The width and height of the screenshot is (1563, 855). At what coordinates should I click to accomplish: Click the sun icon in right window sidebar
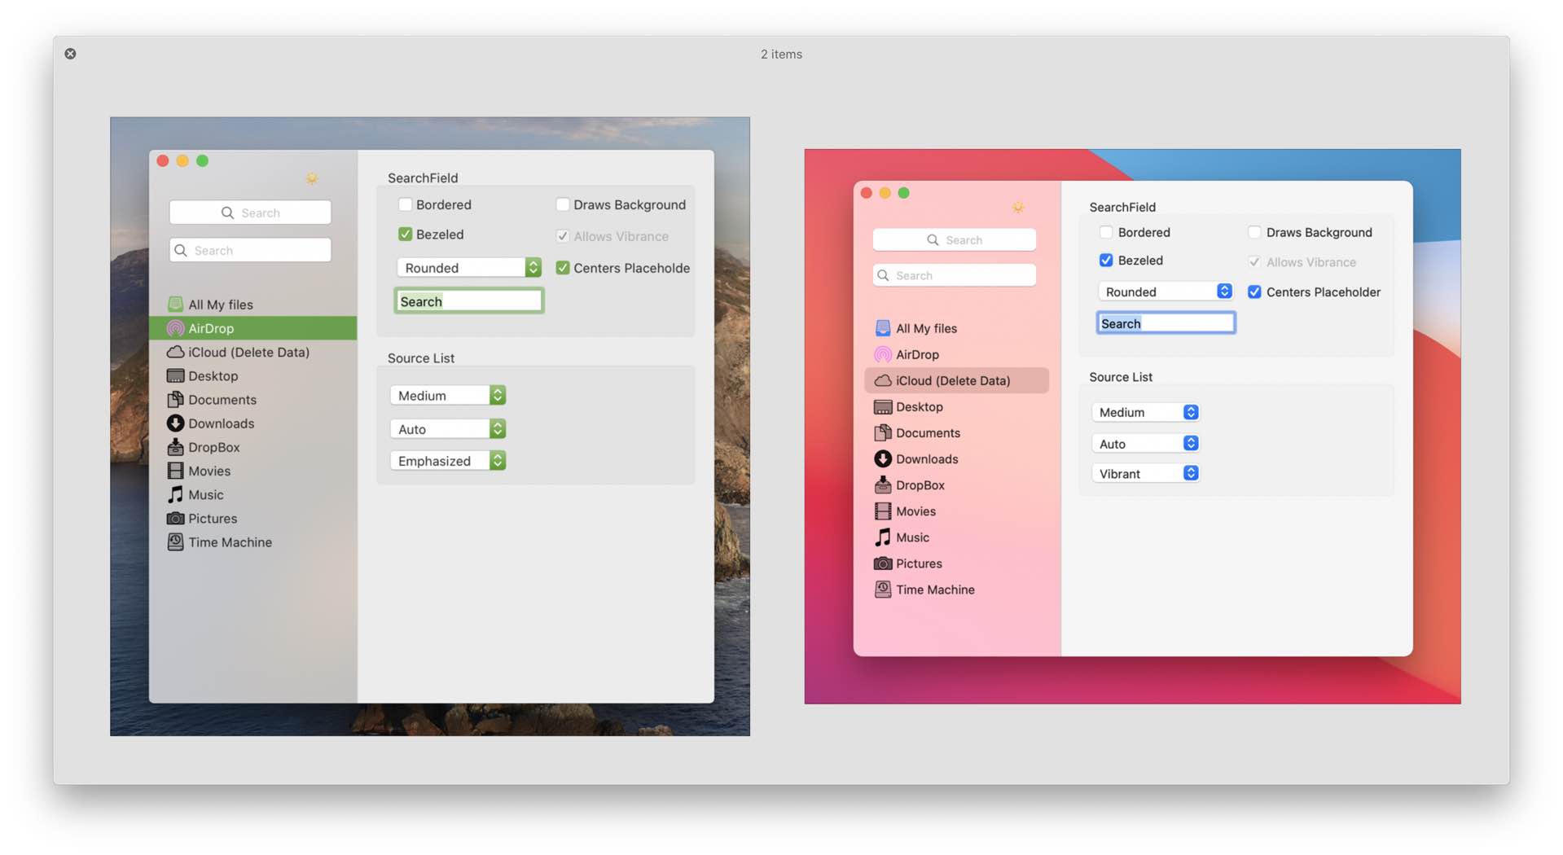tap(1018, 208)
